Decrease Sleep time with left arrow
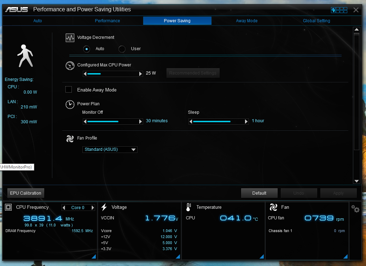 [x=191, y=122]
